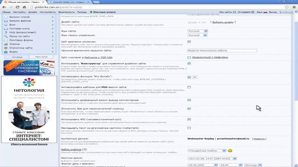Open the 25.02.2005 date format dropdown

point(203,165)
